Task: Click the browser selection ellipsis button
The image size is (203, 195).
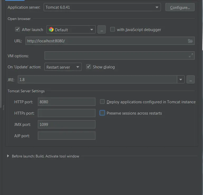Action: pos(101,29)
